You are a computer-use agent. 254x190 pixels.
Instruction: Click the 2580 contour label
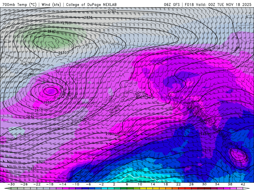coord(47,102)
